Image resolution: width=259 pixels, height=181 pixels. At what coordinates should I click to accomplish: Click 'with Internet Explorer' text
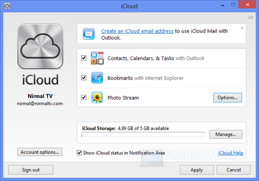[x=159, y=78]
